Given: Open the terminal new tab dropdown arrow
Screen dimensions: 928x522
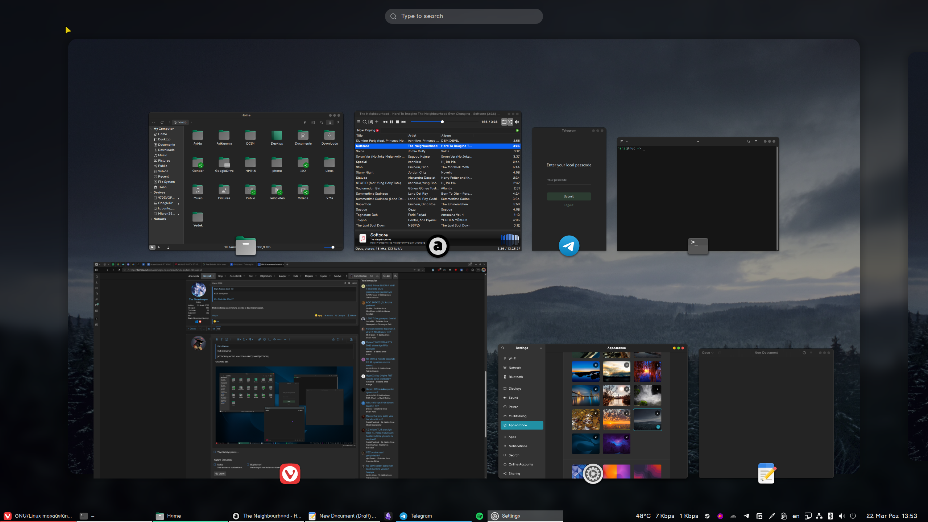Looking at the screenshot, I should (x=627, y=141).
